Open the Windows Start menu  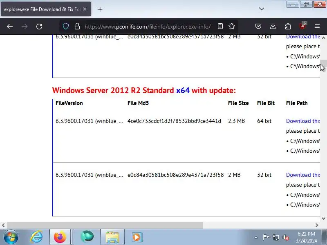(11, 237)
